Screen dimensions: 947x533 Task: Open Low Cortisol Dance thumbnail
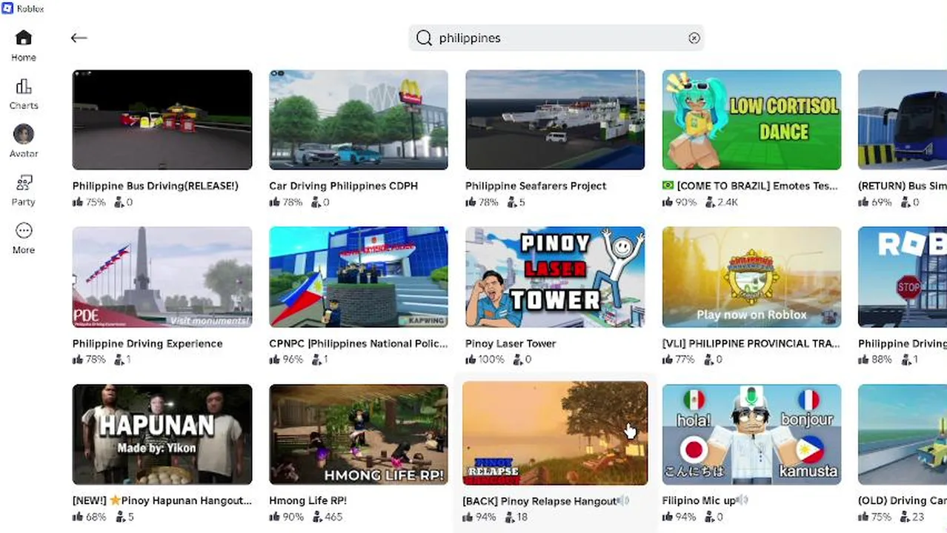coord(751,120)
